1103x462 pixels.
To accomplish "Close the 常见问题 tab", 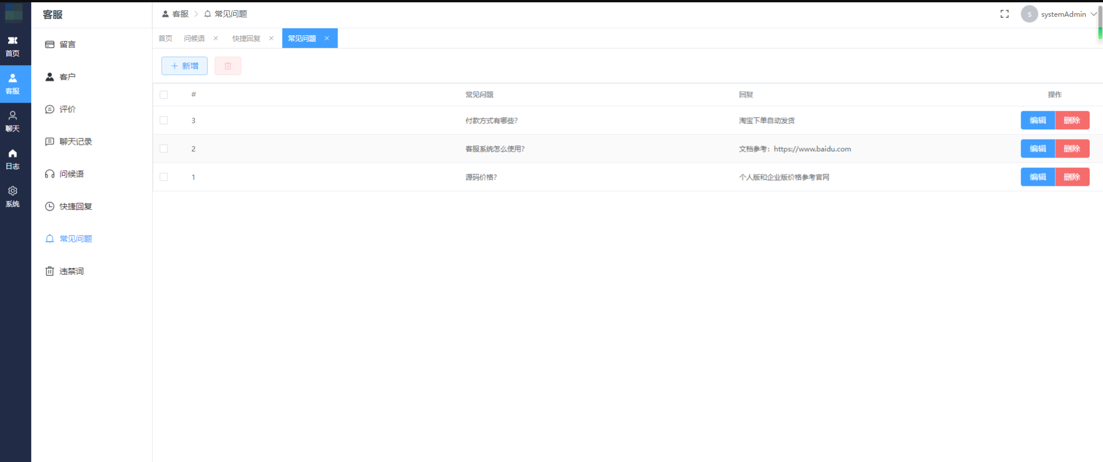I will (327, 39).
